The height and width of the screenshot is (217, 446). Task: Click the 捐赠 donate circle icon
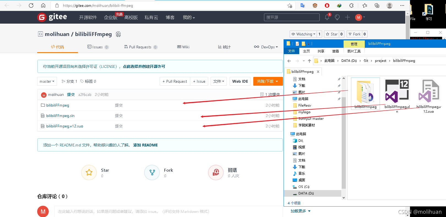pyautogui.click(x=216, y=173)
